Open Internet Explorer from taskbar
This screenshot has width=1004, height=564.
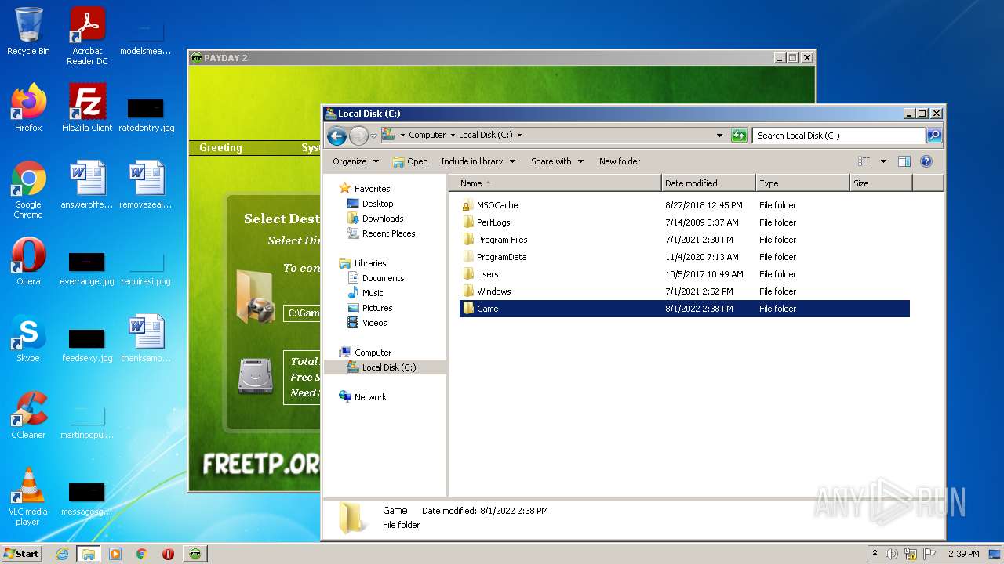point(63,554)
